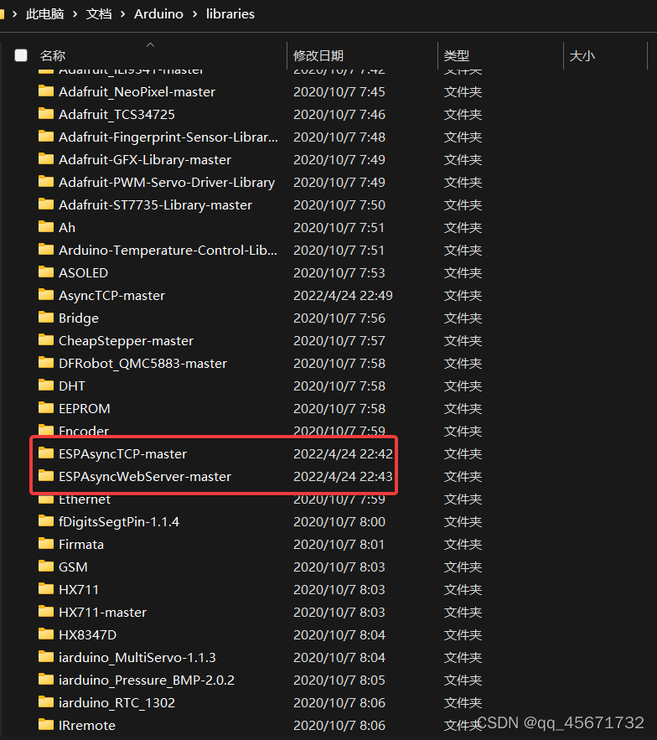The width and height of the screenshot is (657, 740).
Task: Expand the chevron after 此电脑 in the breadcrumb
Action: [75, 14]
